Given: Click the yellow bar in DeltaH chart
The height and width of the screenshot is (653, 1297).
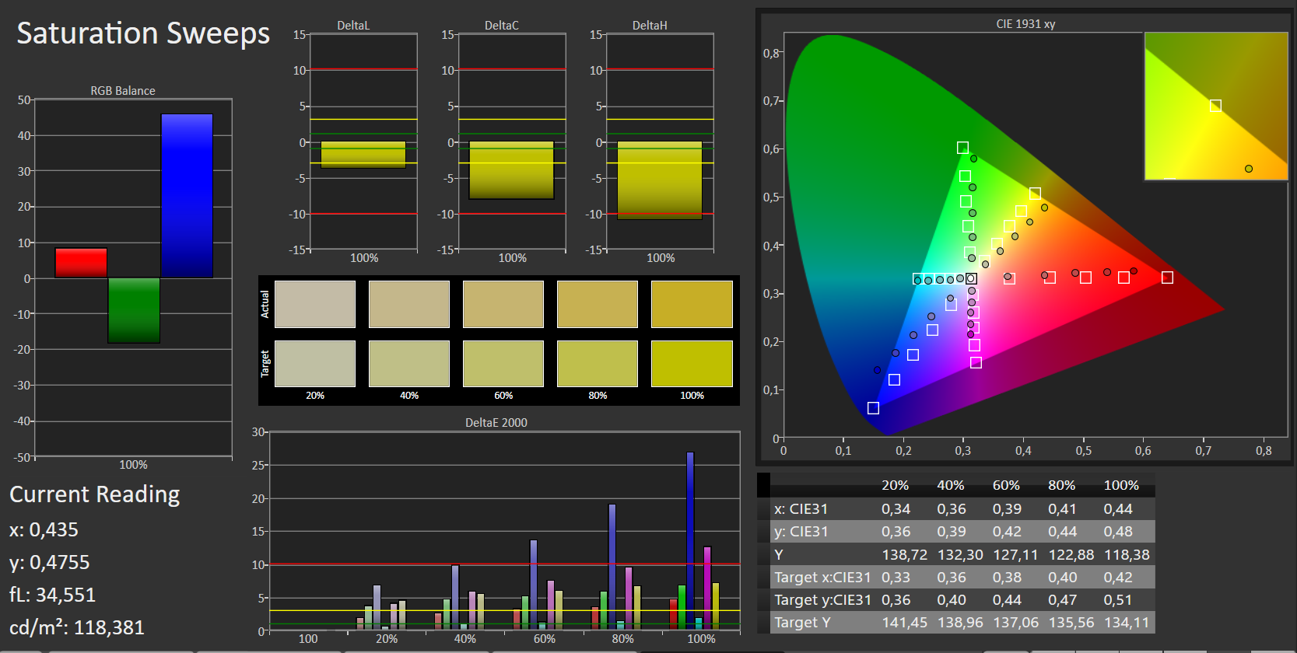Looking at the screenshot, I should coord(660,180).
